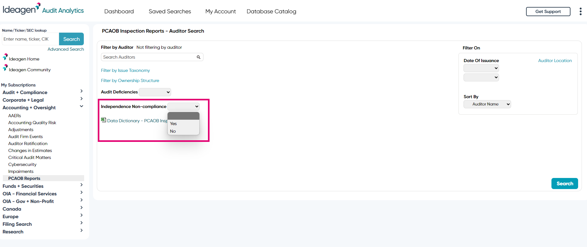This screenshot has width=587, height=247.
Task: Open Filter by Issue Taxonomy
Action: tap(125, 70)
